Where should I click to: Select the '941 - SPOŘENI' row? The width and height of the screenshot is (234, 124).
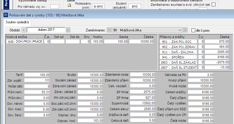pos(178,57)
